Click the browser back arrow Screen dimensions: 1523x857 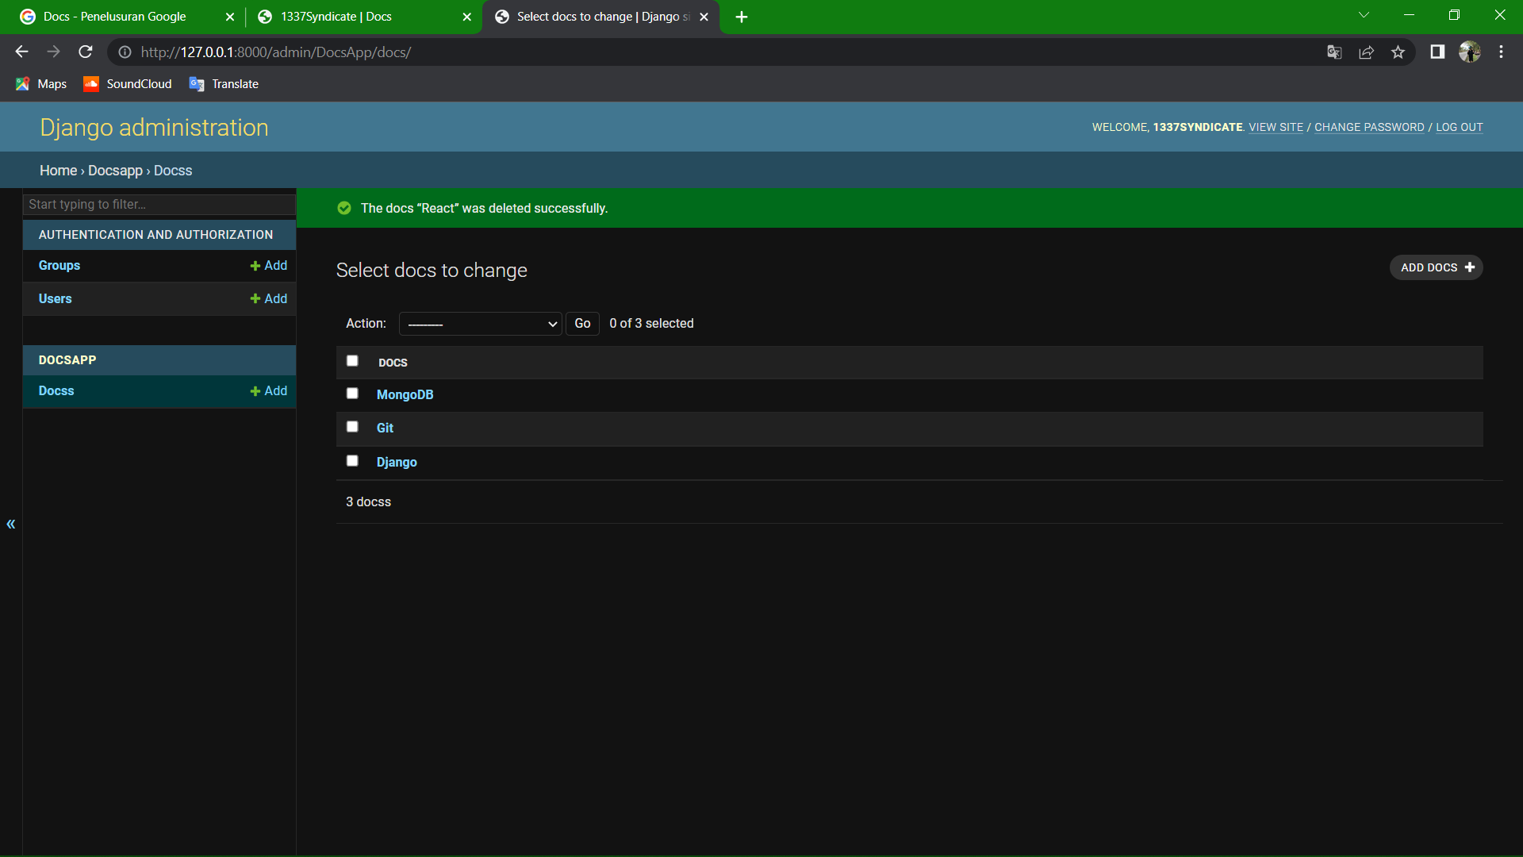21,52
